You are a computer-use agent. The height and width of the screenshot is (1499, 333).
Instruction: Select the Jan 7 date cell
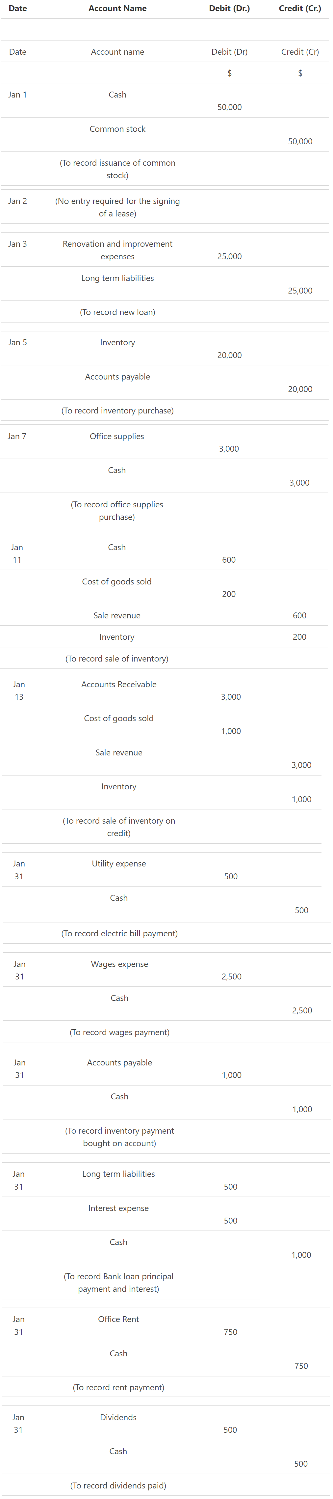point(17,437)
